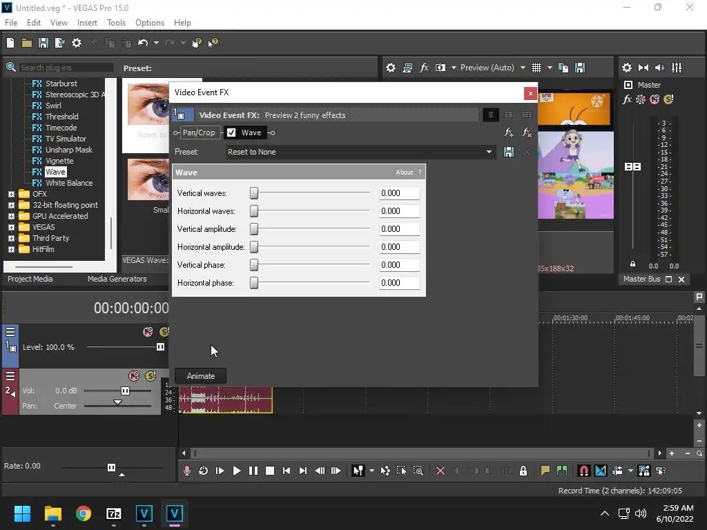Select the Vignette plug-in
The width and height of the screenshot is (707, 530).
pyautogui.click(x=59, y=161)
